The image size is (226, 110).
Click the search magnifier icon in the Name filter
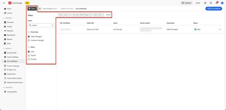click(x=30, y=25)
